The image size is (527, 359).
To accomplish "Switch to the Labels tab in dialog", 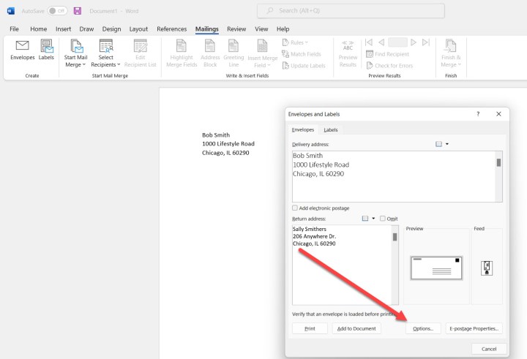I will pos(331,129).
